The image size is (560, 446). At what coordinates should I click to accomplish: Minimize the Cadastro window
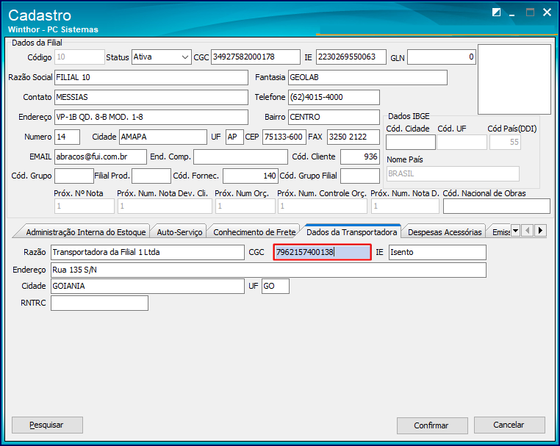[511, 13]
